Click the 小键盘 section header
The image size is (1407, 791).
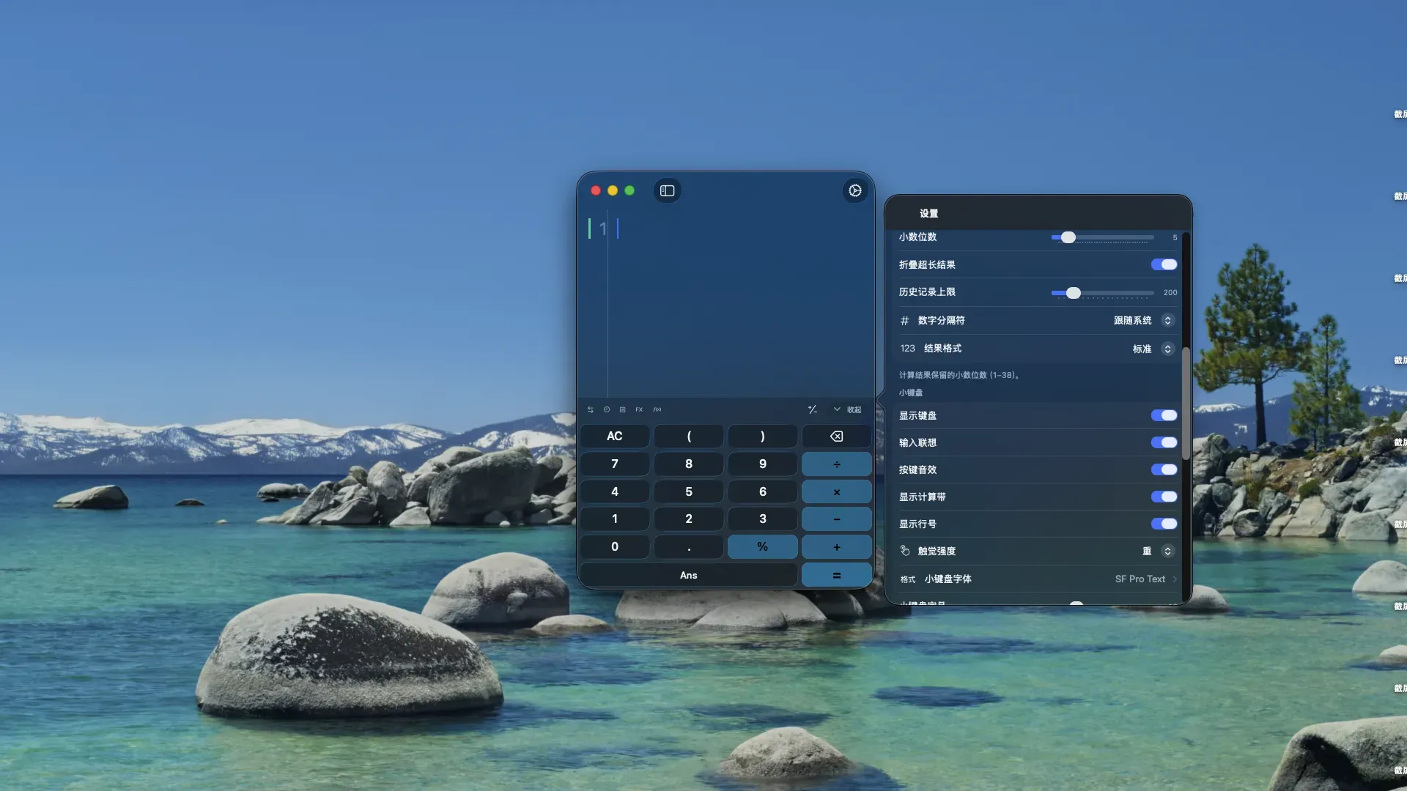[x=911, y=393]
